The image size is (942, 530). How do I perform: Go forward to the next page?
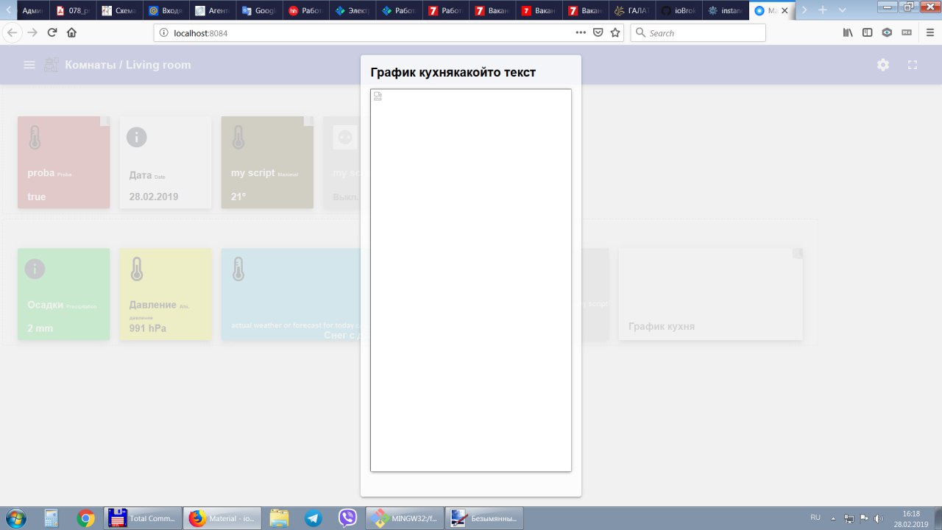[32, 32]
